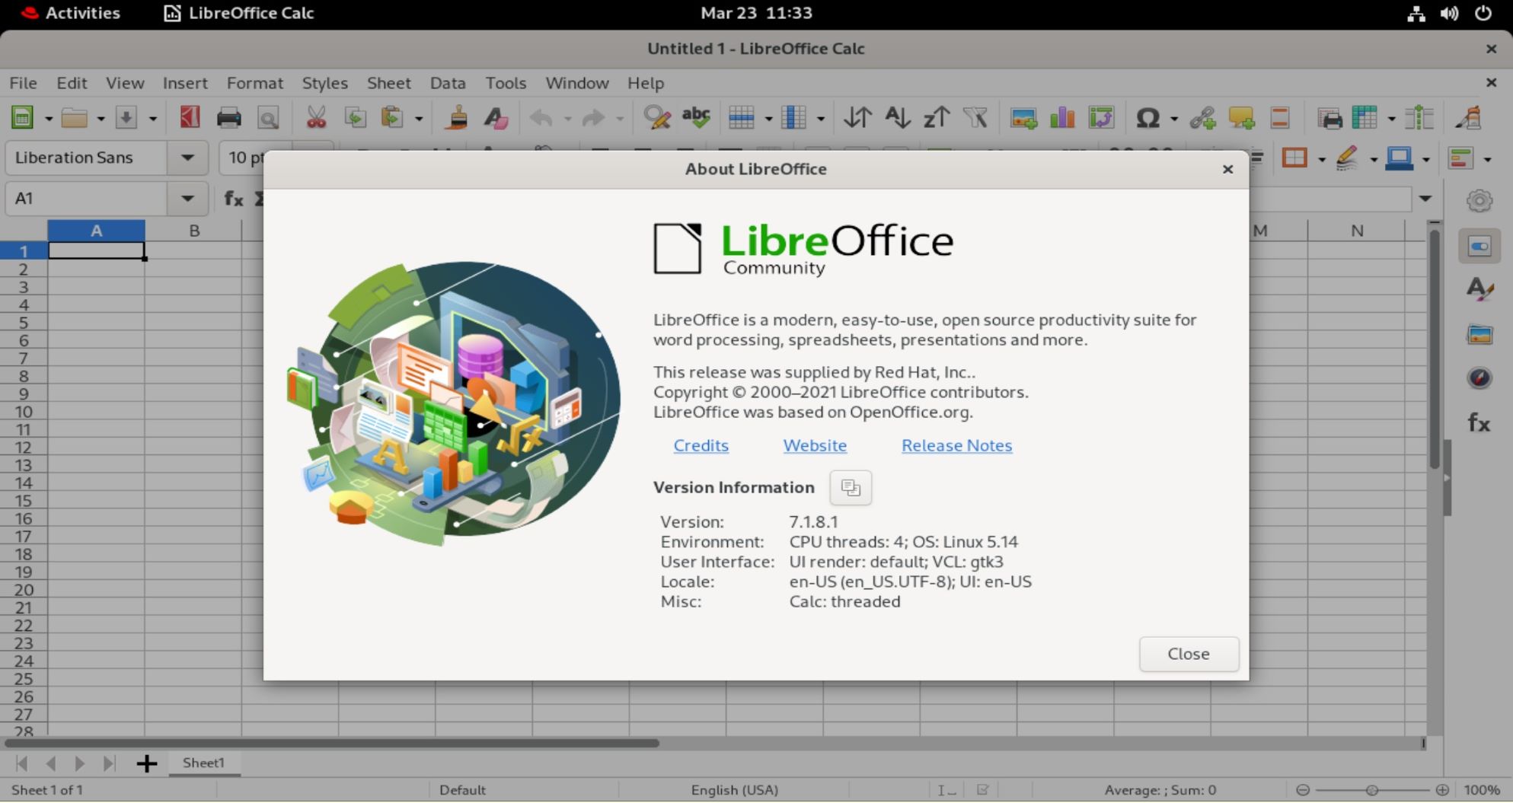Click the Find & Replace icon
Image resolution: width=1513 pixels, height=803 pixels.
pyautogui.click(x=656, y=118)
